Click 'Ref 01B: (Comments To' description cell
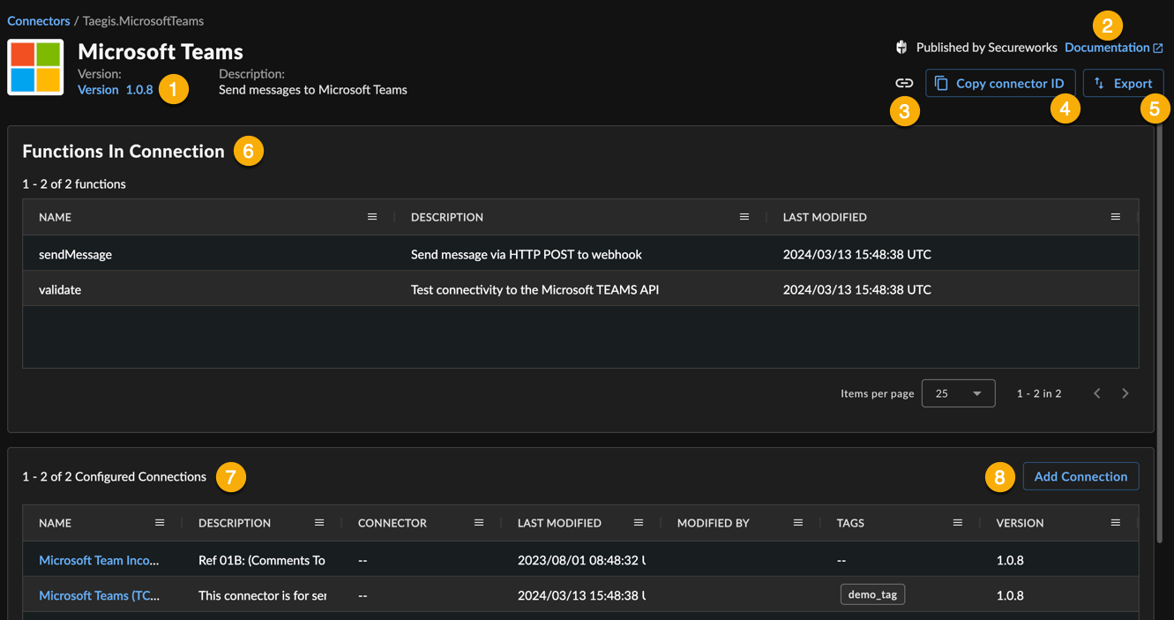This screenshot has height=620, width=1174. tap(262, 560)
